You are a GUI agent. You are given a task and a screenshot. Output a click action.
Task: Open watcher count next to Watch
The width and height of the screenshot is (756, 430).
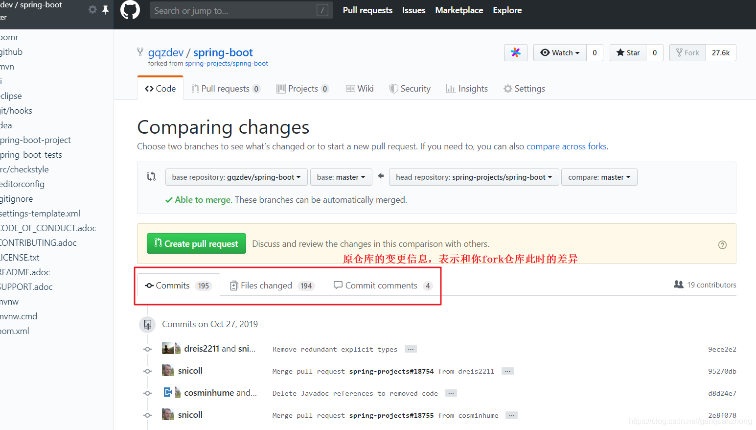pyautogui.click(x=595, y=53)
